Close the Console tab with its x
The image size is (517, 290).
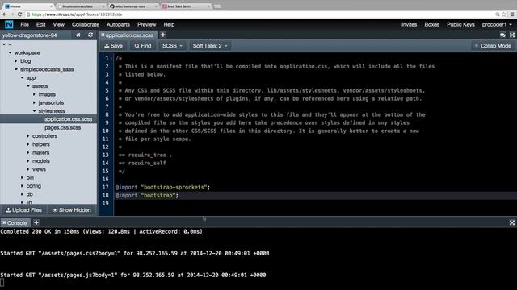[x=4, y=222]
